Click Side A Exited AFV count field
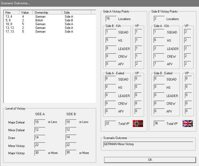The image size is (199, 166). 110,111
